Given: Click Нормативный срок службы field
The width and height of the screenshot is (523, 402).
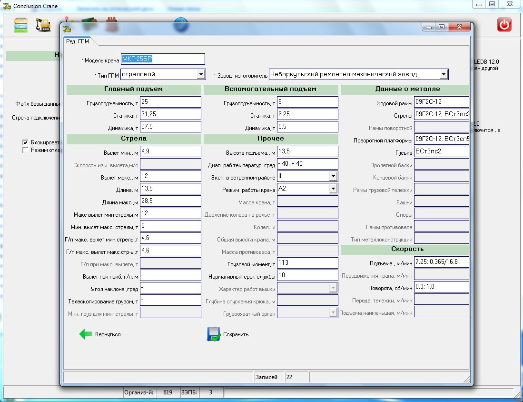Looking at the screenshot, I should pyautogui.click(x=307, y=275).
